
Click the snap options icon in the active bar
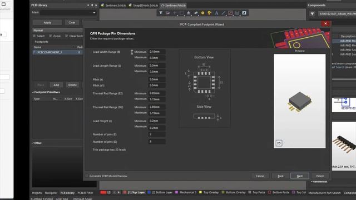coord(167,13)
